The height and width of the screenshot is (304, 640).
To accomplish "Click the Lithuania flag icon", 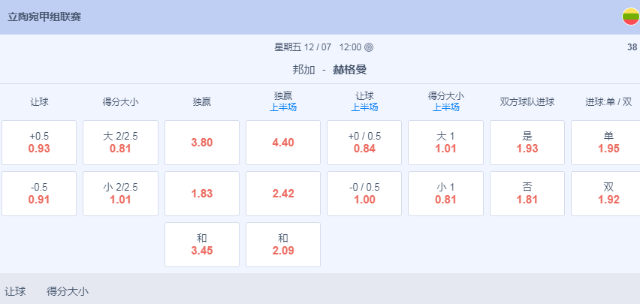I will coord(630,17).
